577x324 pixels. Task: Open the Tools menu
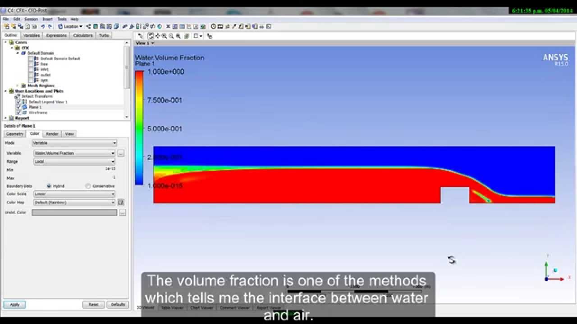click(62, 19)
